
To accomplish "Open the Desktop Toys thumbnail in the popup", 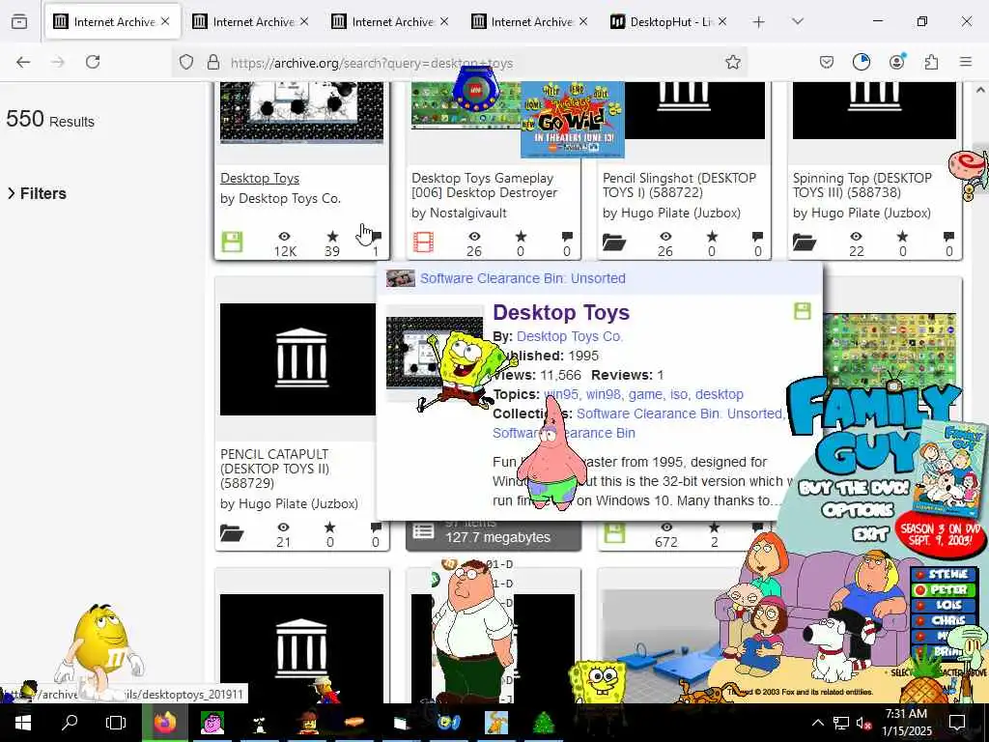I will pos(435,352).
